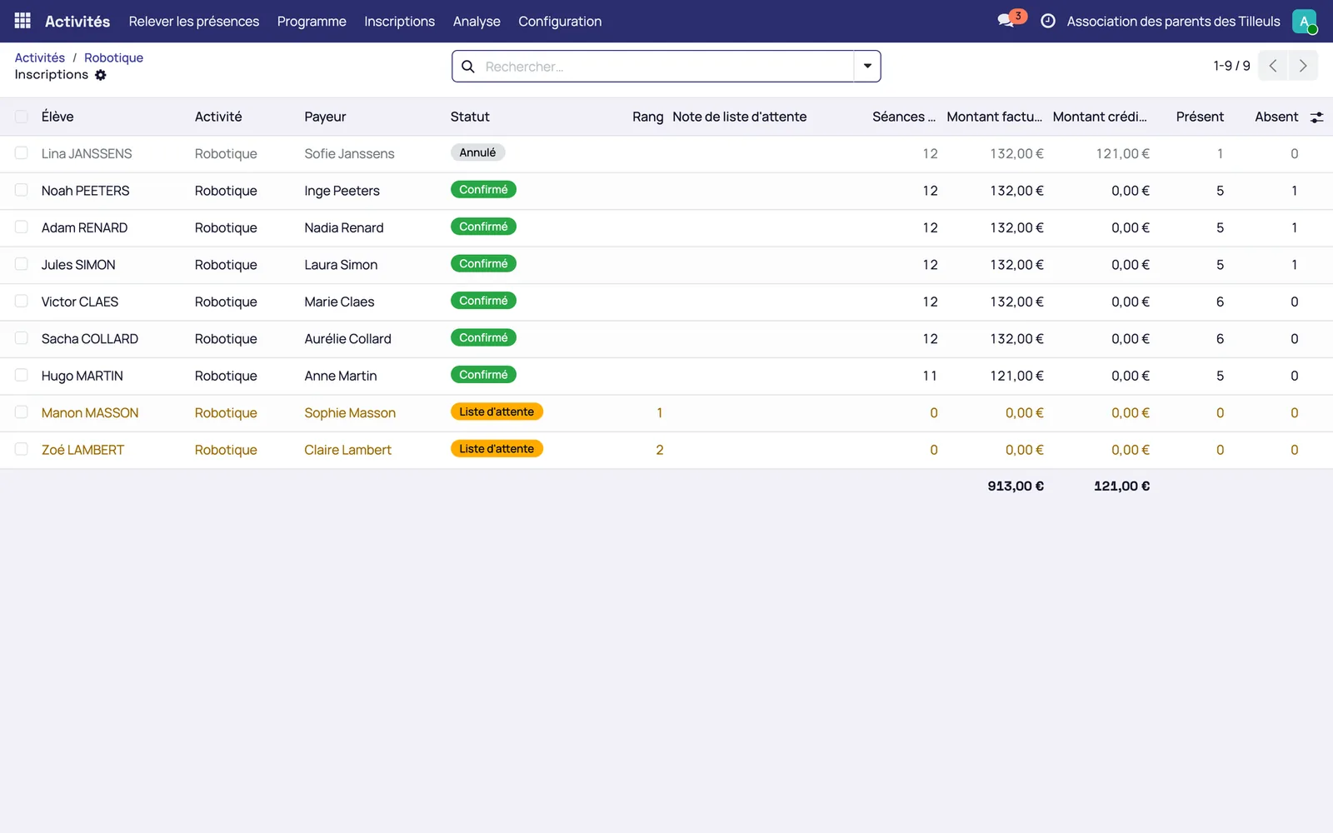This screenshot has width=1333, height=833.
Task: Click Liste d'attente badge for Manon MASSON
Action: click(x=497, y=412)
